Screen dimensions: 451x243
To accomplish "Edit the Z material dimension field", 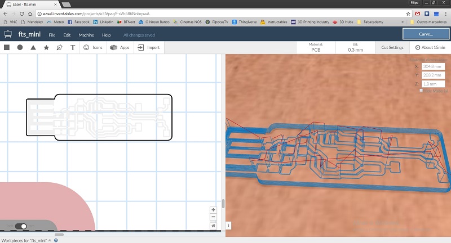I will point(433,84).
